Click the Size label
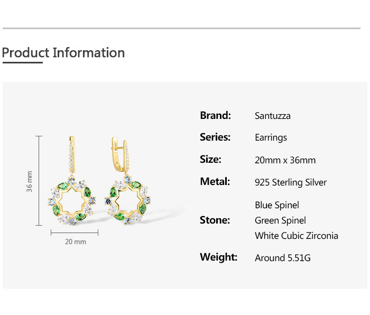The width and height of the screenshot is (370, 315). click(210, 159)
